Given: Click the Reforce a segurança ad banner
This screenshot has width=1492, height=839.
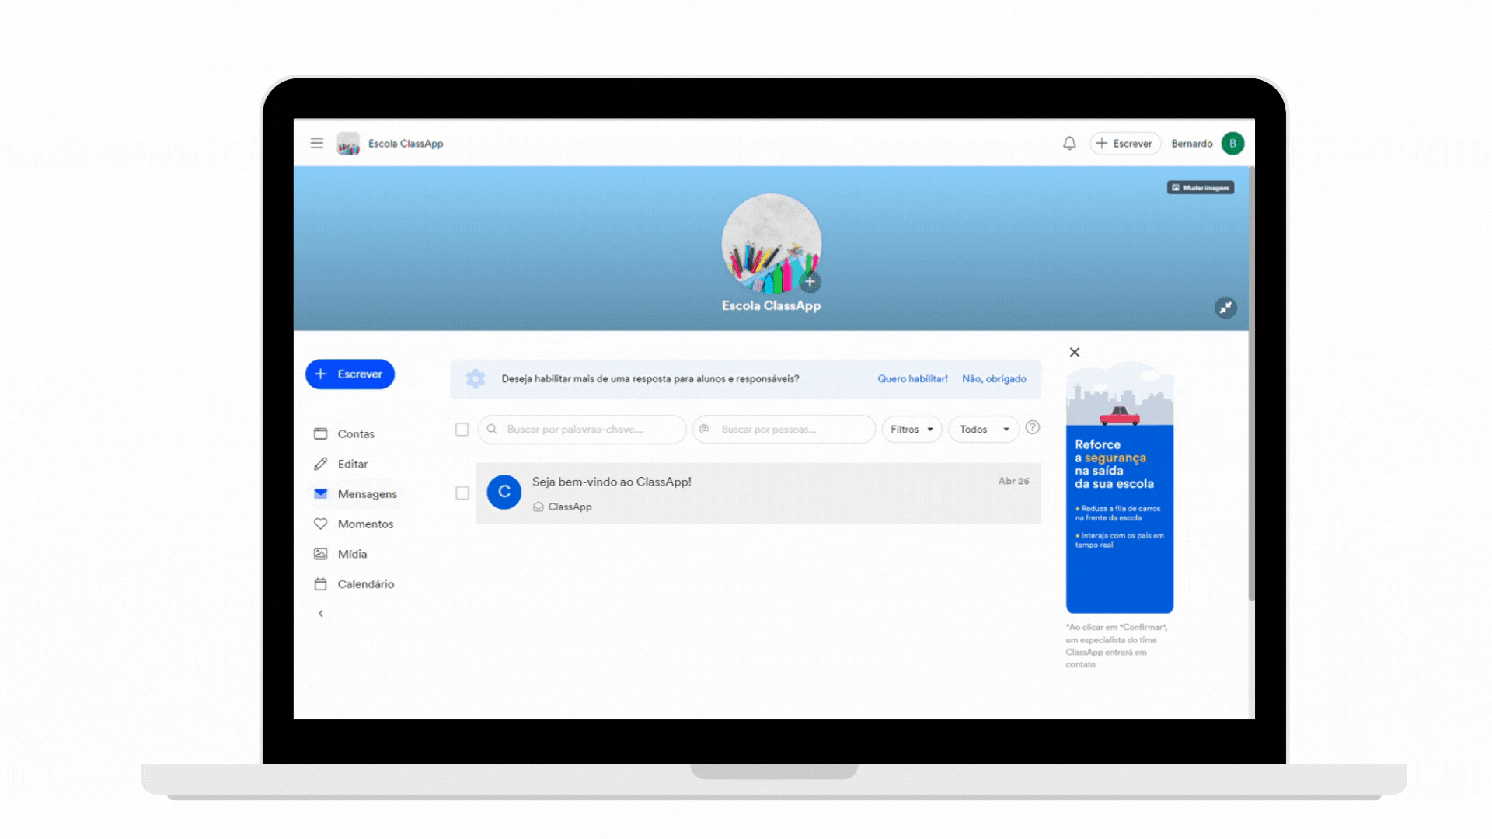Looking at the screenshot, I should (x=1120, y=487).
